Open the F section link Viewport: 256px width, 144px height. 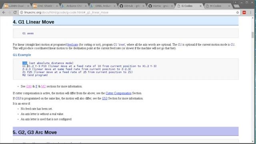[x=36, y=86]
